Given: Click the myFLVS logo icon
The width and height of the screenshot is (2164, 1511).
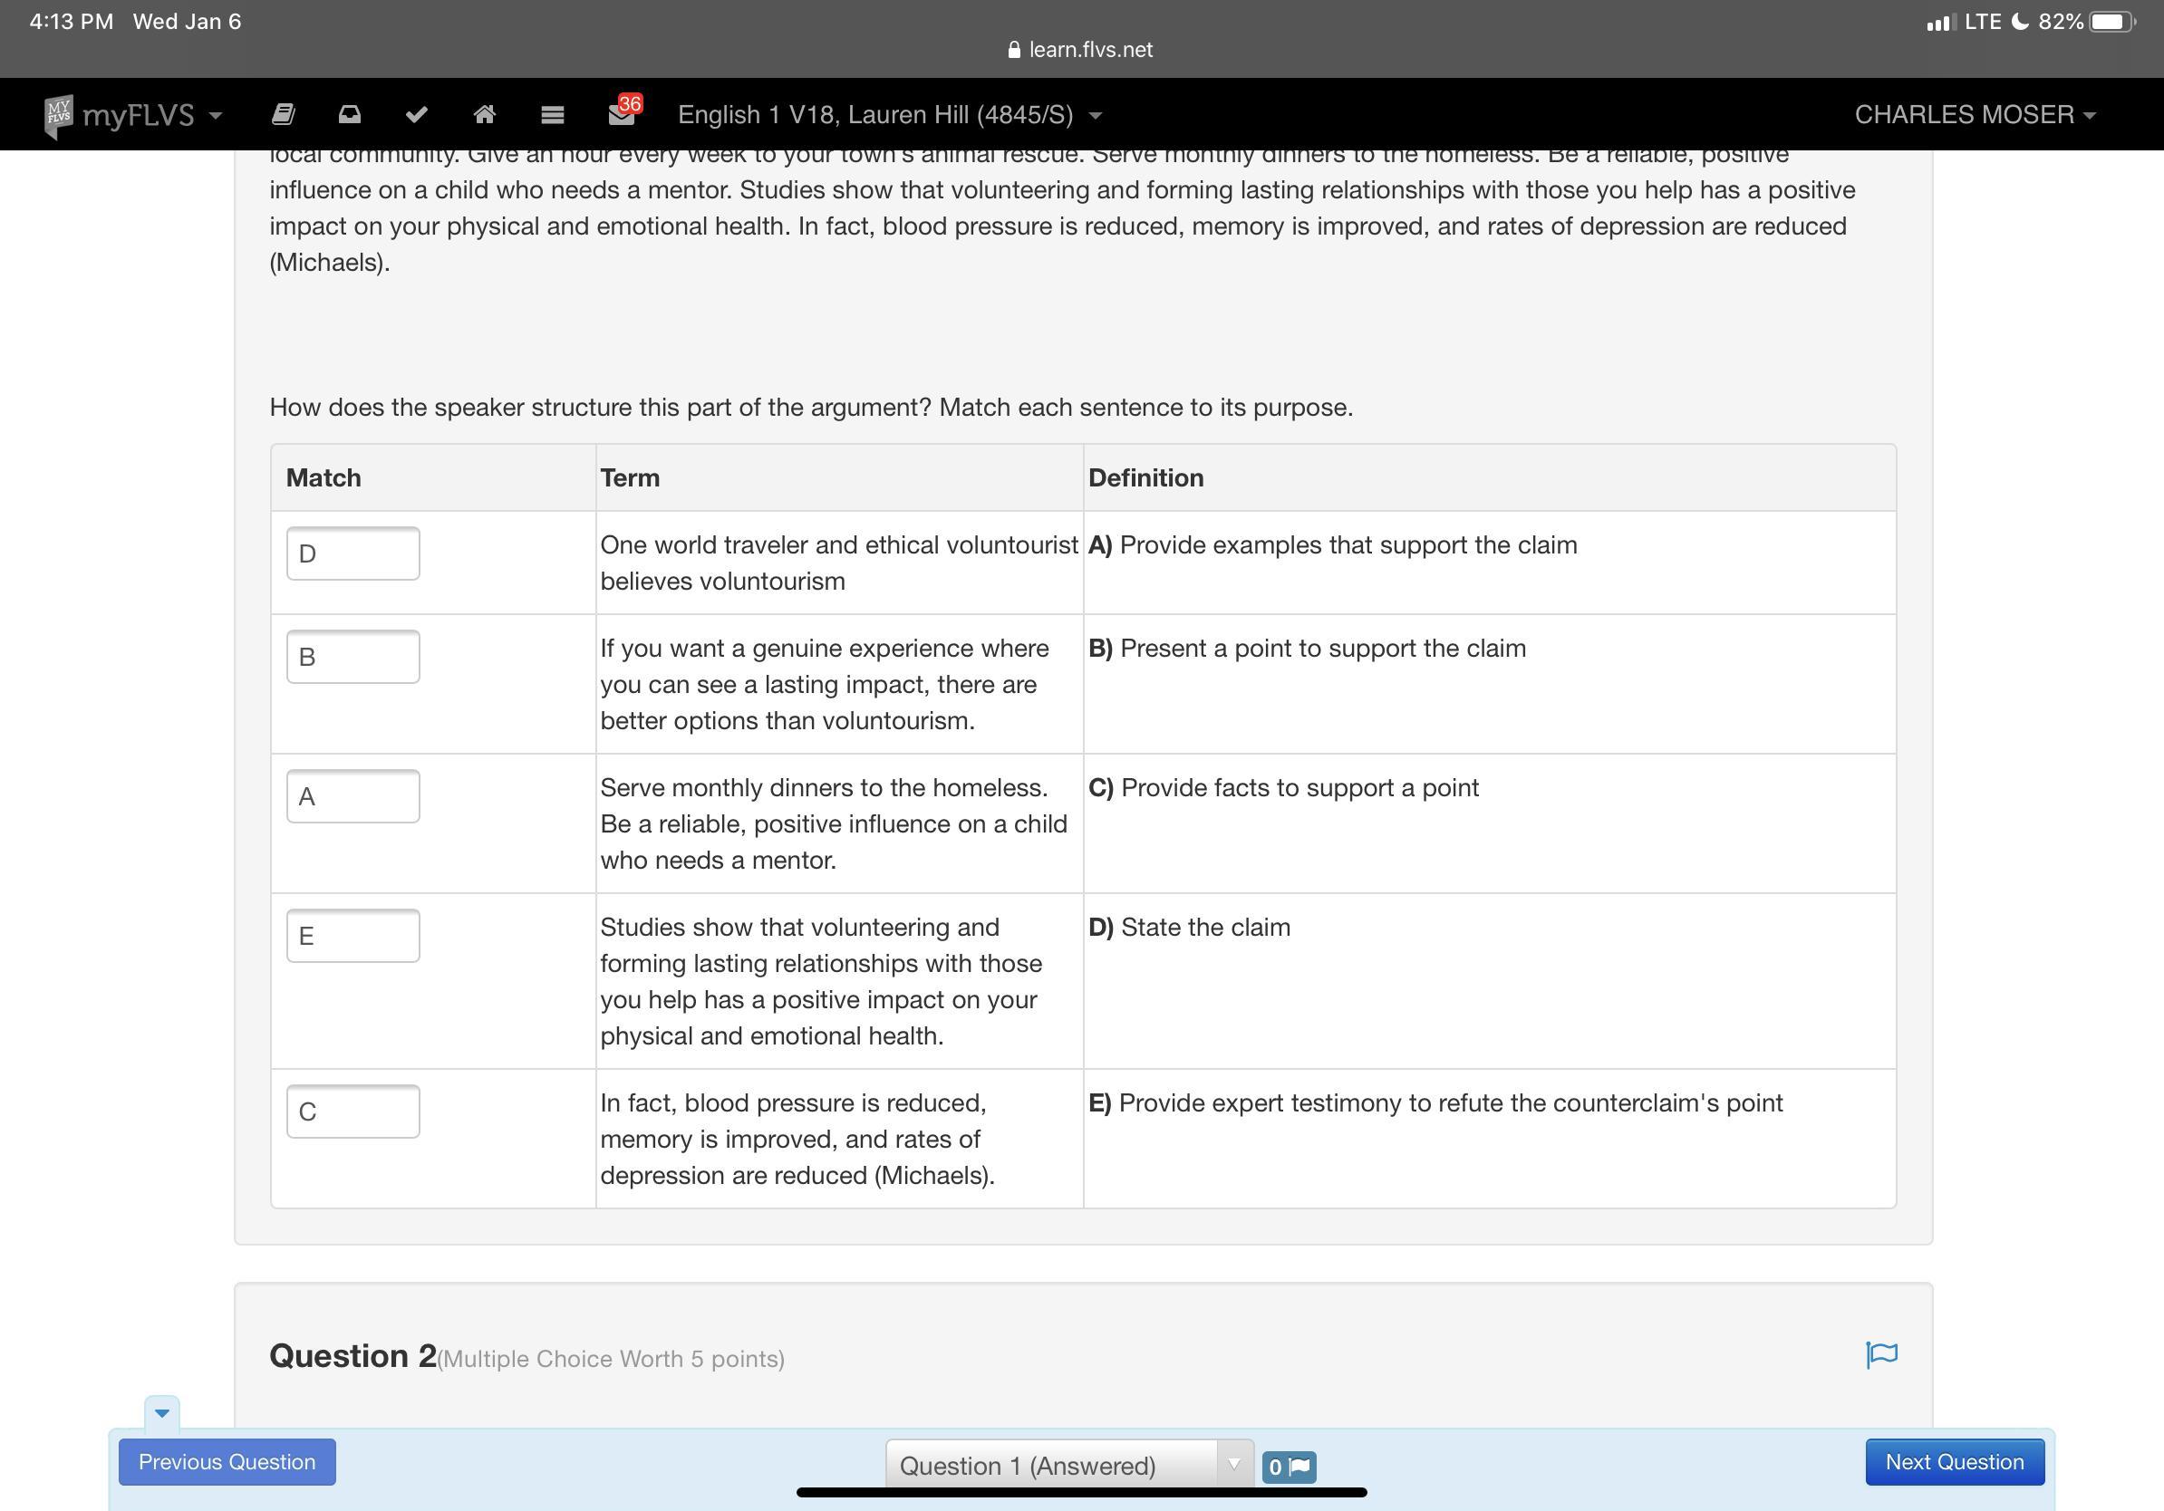Looking at the screenshot, I should pos(58,115).
